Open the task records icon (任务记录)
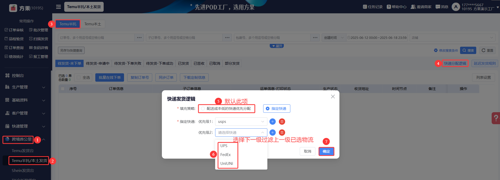This screenshot has height=180, width=500. coord(365,7)
